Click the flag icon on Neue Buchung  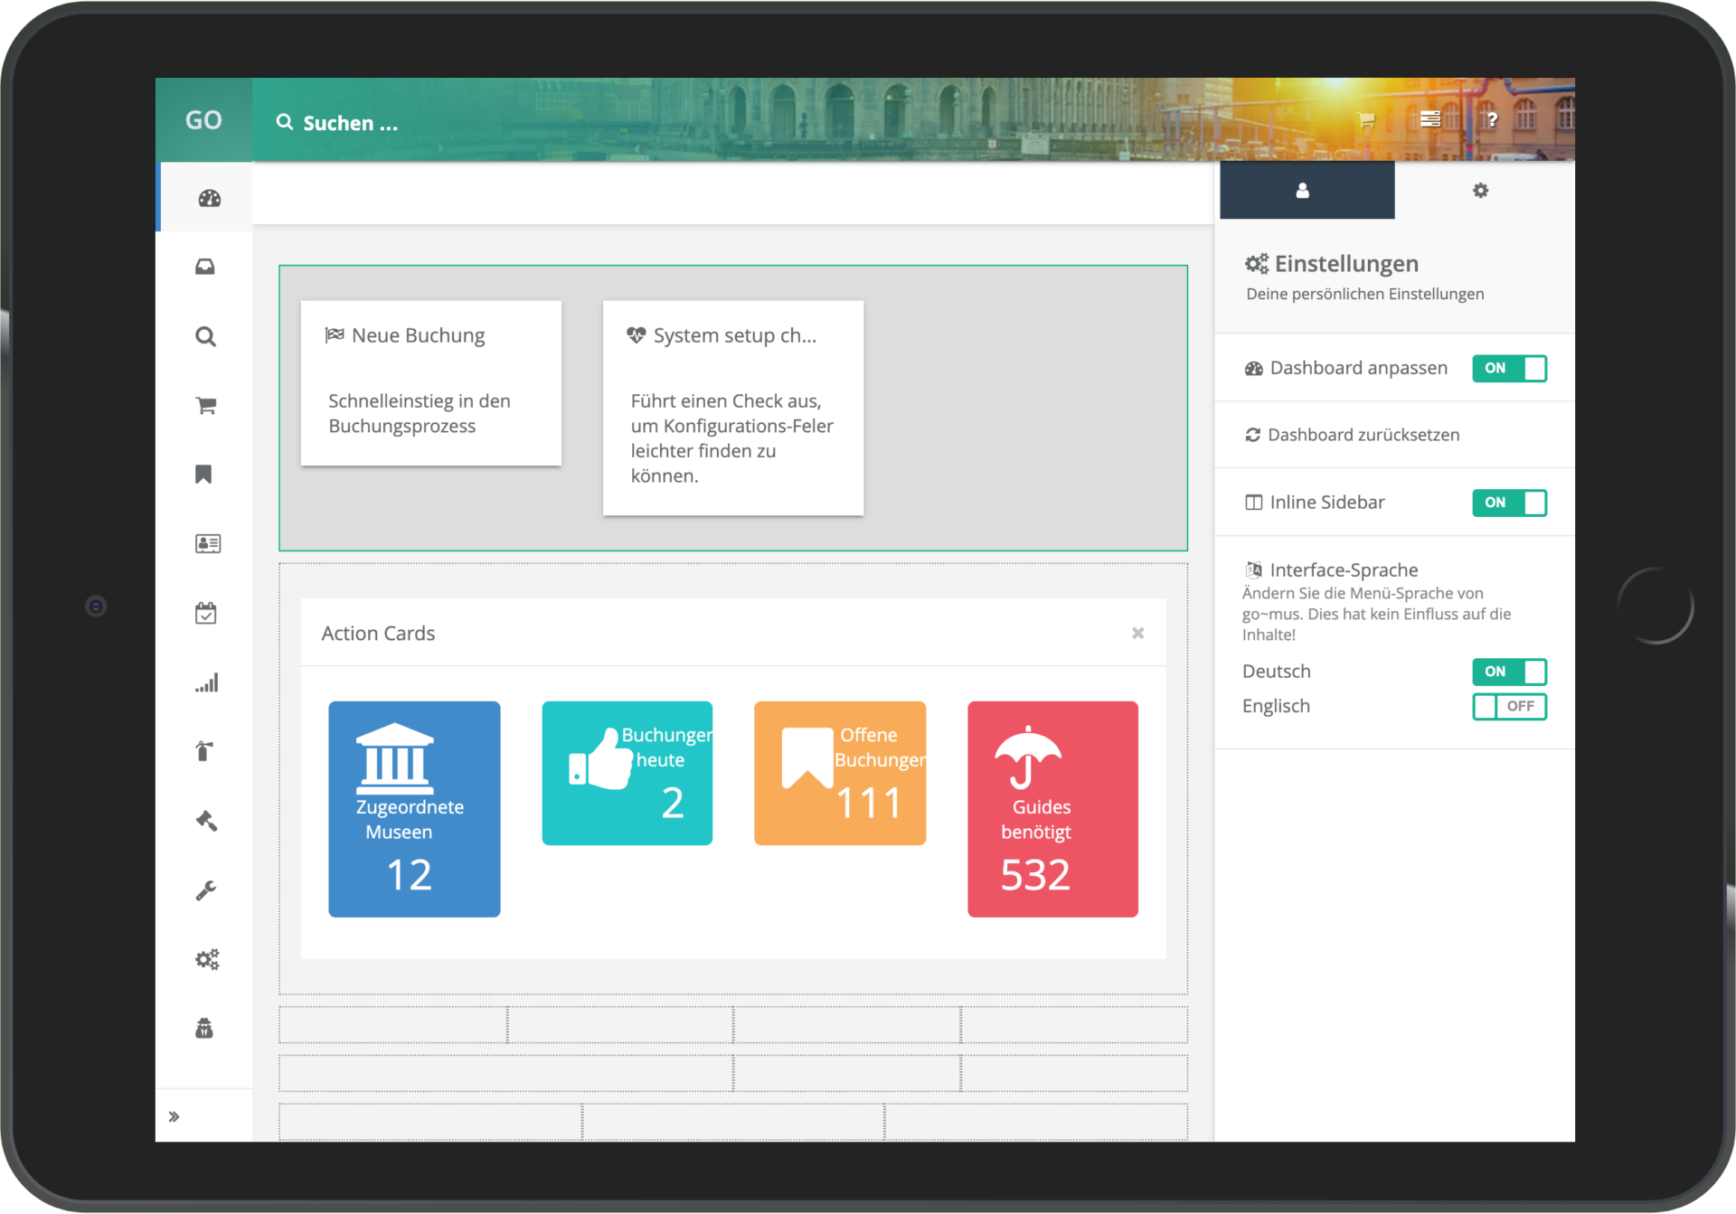[x=335, y=335]
